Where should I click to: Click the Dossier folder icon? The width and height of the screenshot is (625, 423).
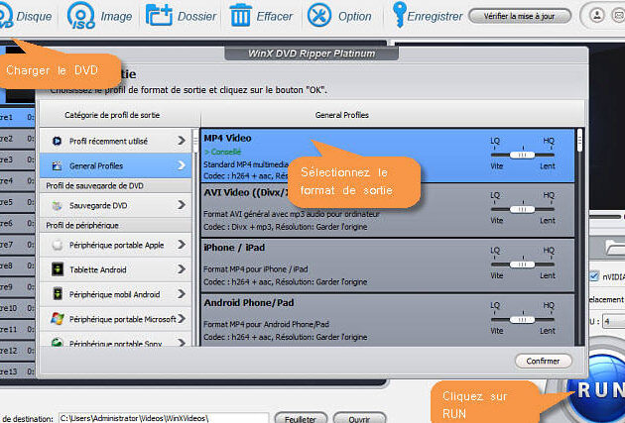tap(159, 15)
